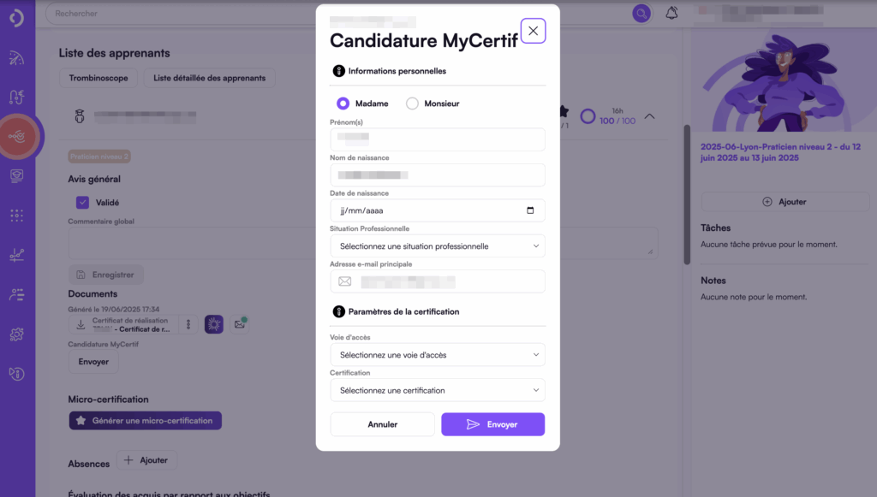This screenshot has height=497, width=877.
Task: Open the settings gear in sidebar
Action: (17, 334)
